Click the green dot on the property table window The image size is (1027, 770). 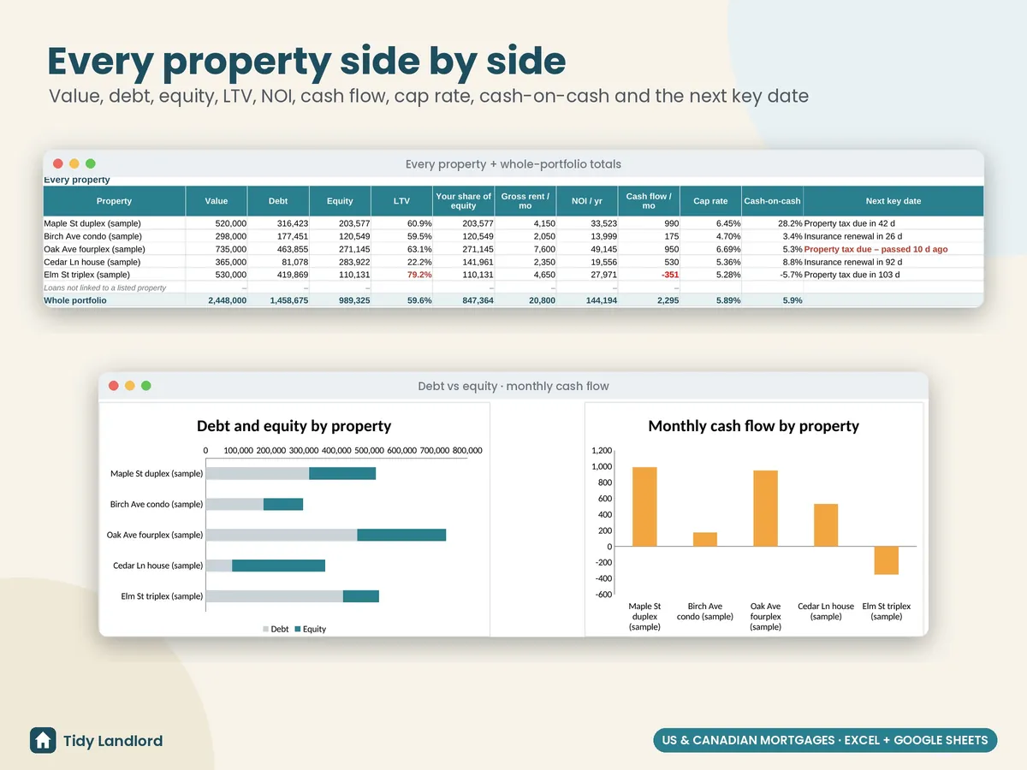click(x=91, y=163)
